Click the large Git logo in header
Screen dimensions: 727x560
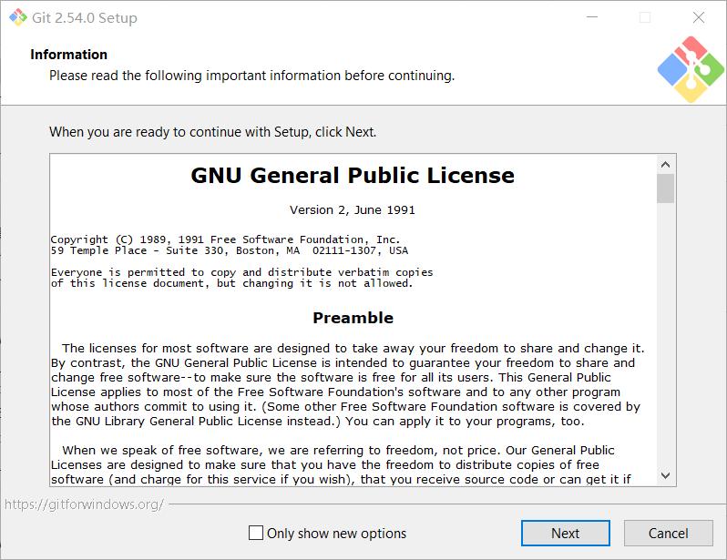click(x=691, y=69)
